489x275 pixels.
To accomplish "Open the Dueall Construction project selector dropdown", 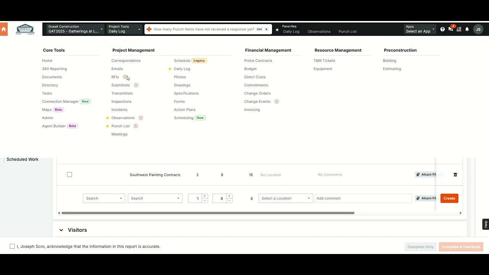I will point(75,29).
